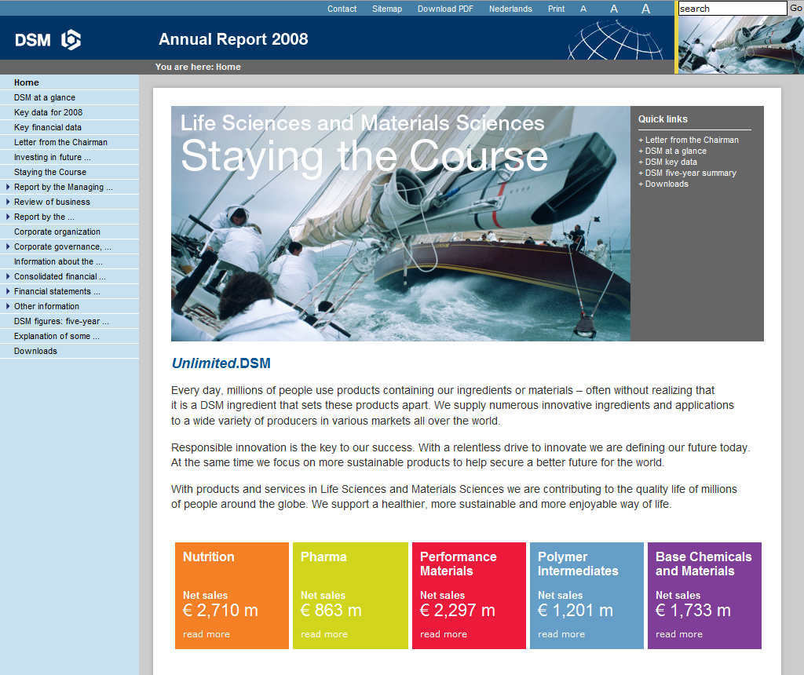Image resolution: width=804 pixels, height=675 pixels.
Task: Click the search input field
Action: tap(733, 8)
